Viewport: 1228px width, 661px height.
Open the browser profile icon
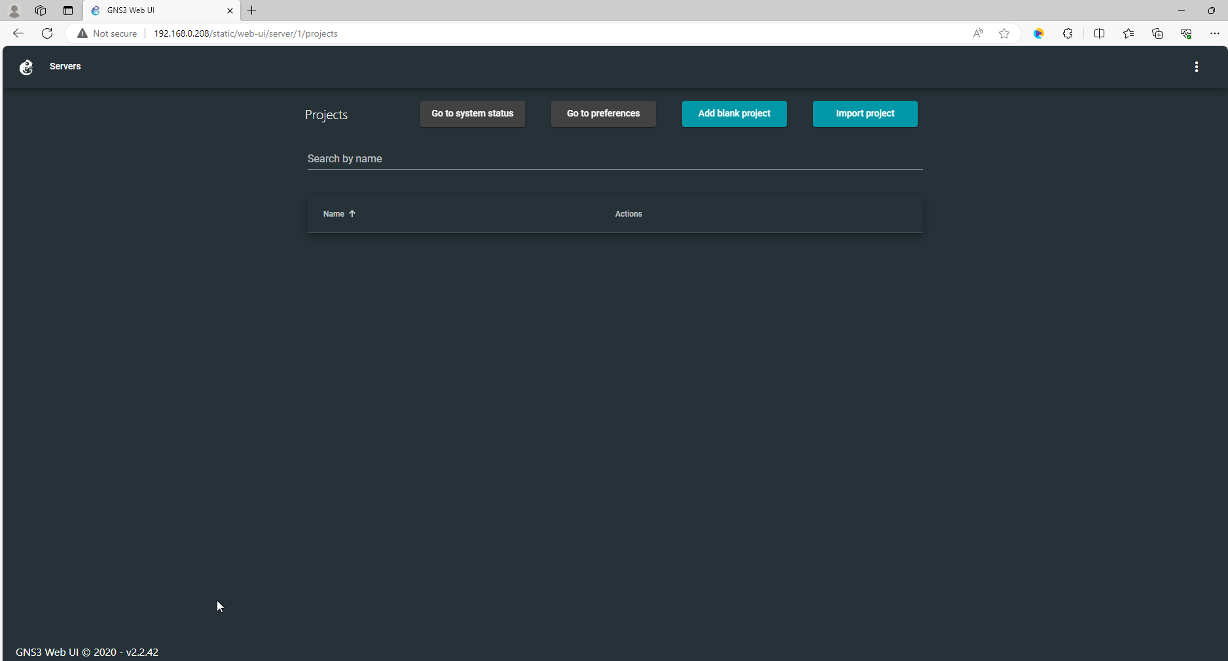coord(14,10)
